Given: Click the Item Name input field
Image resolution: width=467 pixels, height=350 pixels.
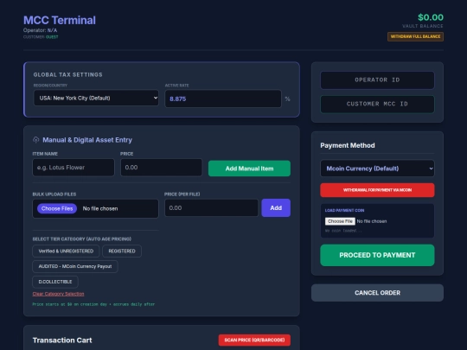Looking at the screenshot, I should click(x=74, y=168).
